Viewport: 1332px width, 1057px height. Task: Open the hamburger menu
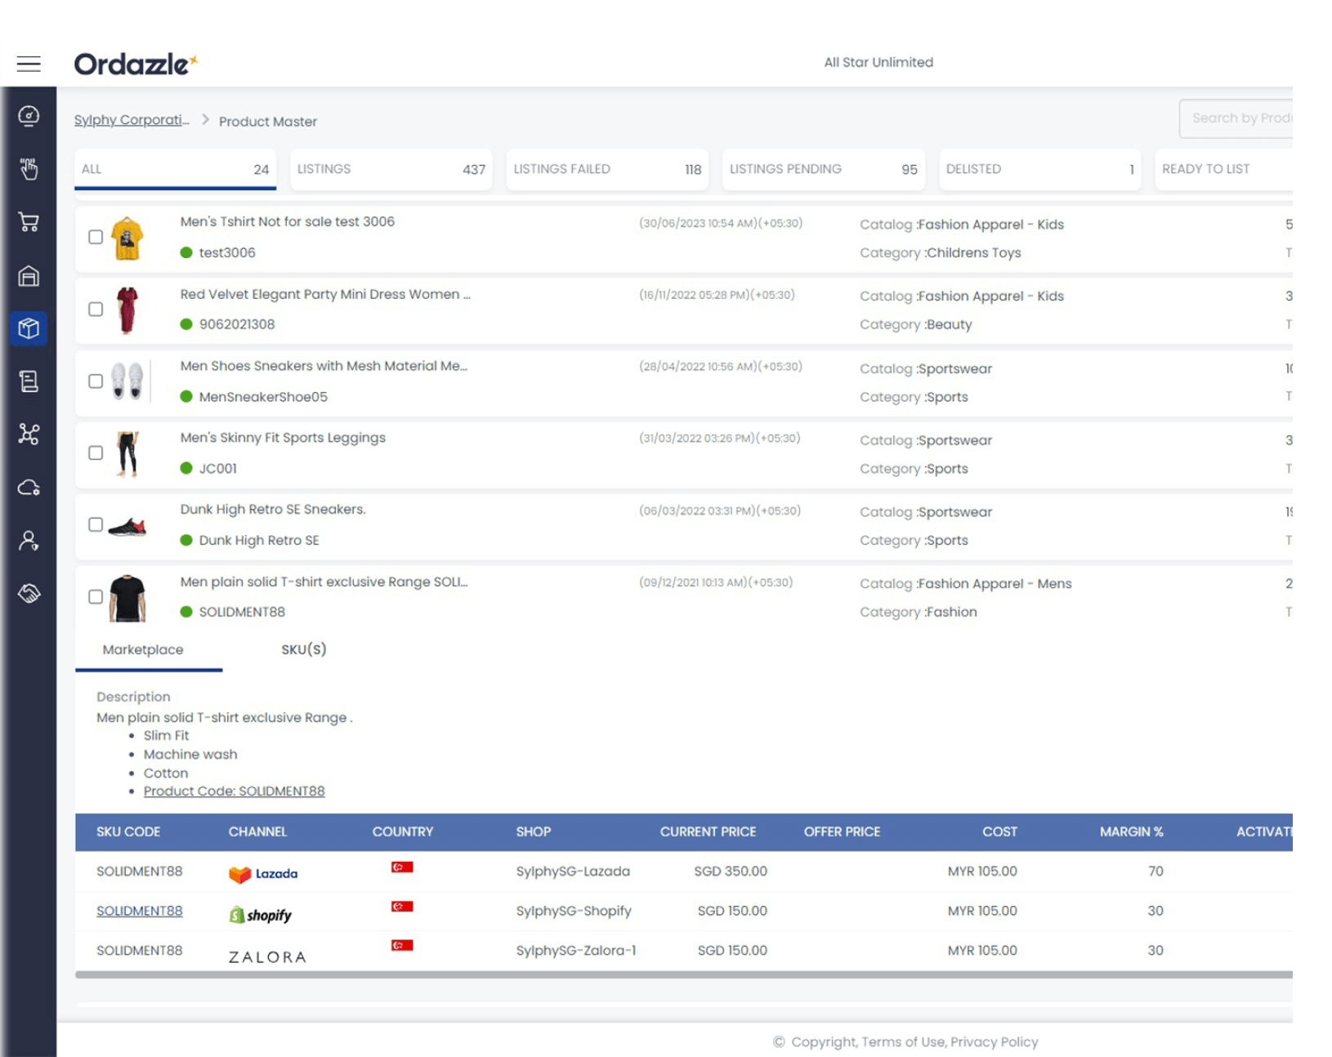point(29,64)
